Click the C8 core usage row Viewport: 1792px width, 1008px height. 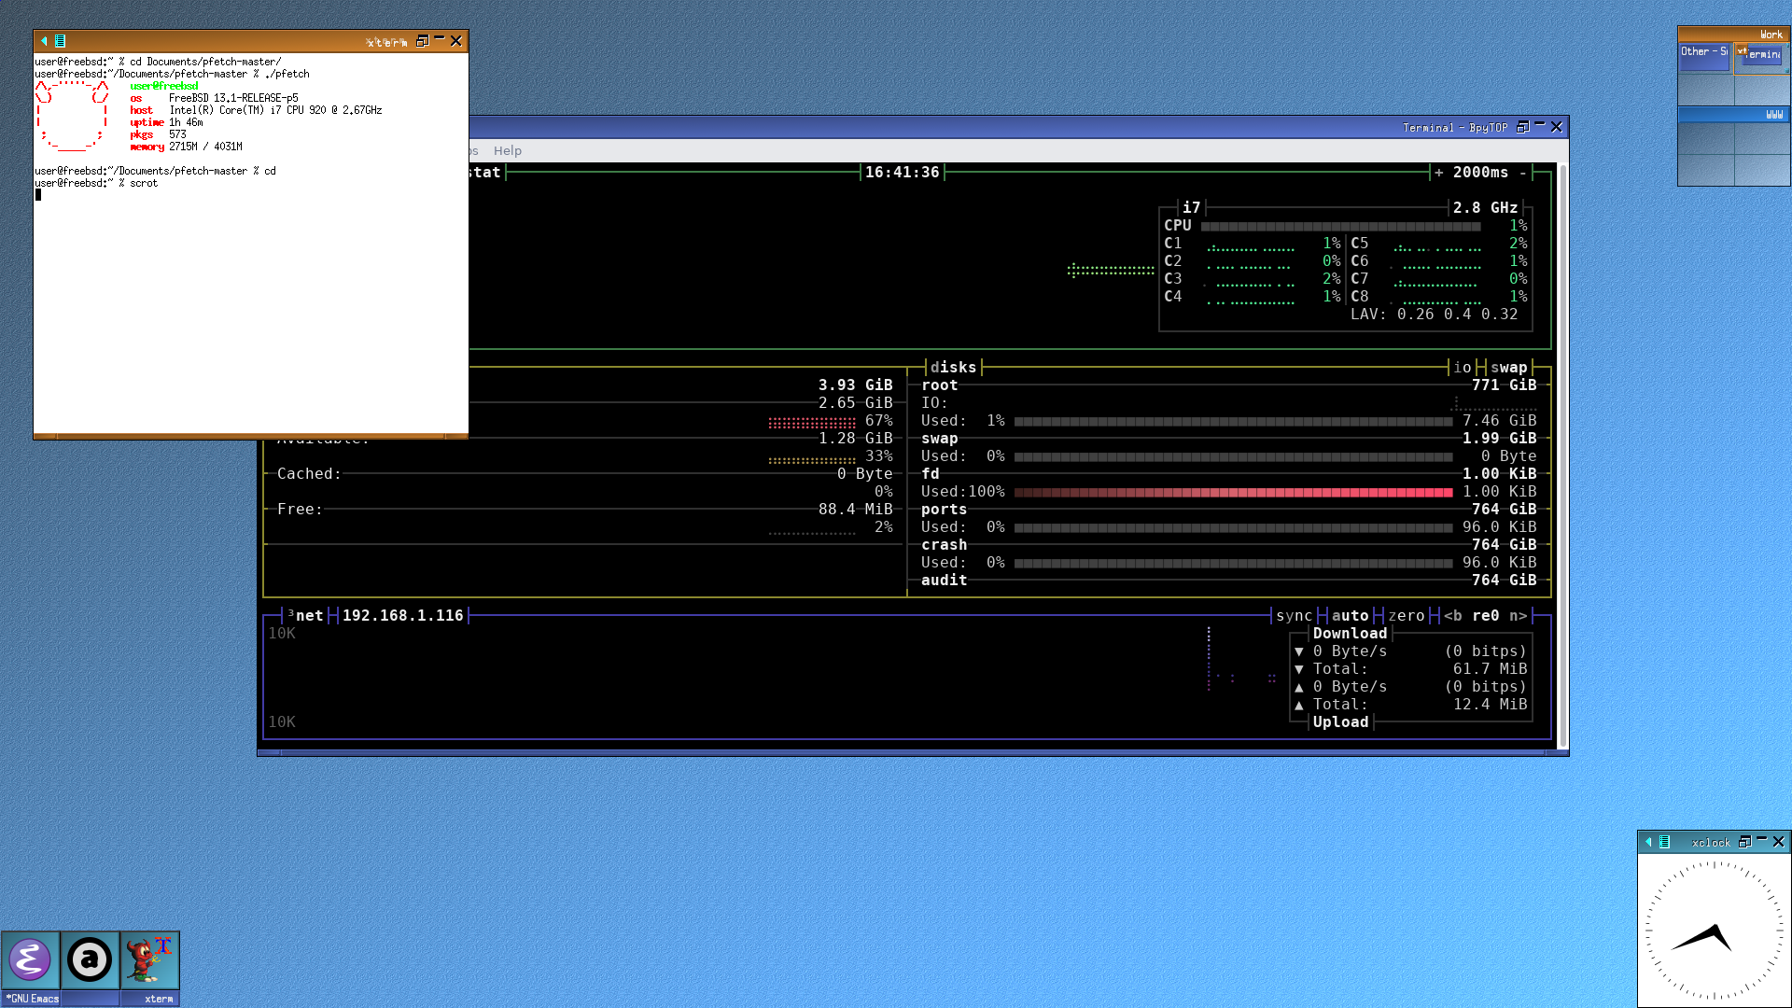coord(1438,297)
